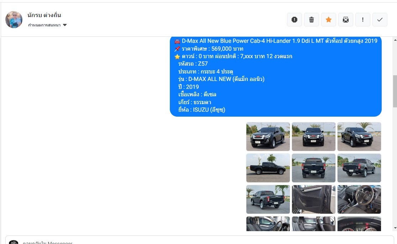Viewport: 397px width, 244px height.
Task: Open the instrument cluster gauge photo
Action: click(x=359, y=224)
